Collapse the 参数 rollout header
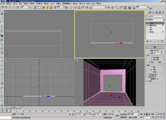Image resolution: width=166 pixels, height=120 pixels. [155, 47]
